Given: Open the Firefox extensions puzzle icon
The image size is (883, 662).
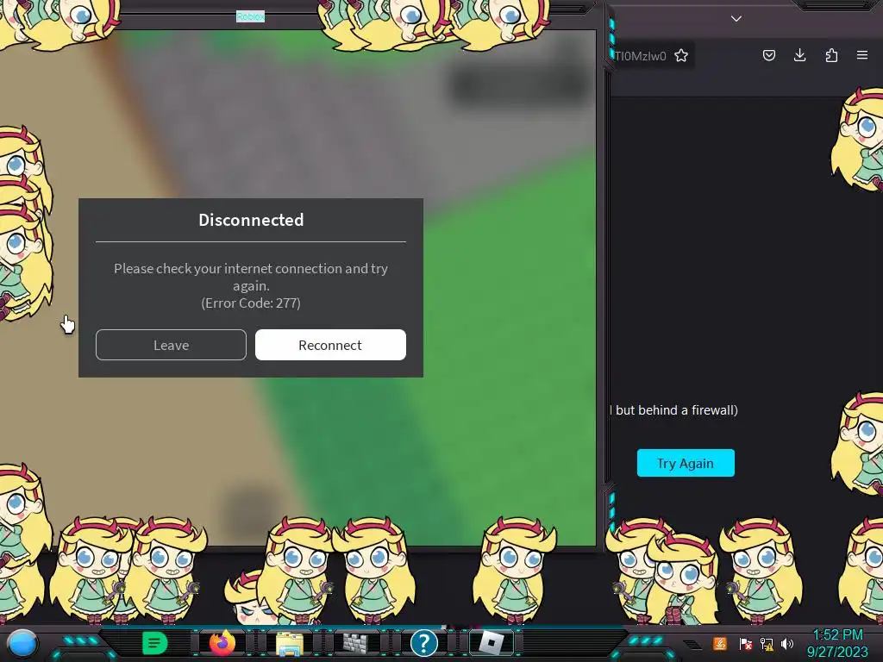Looking at the screenshot, I should click(831, 55).
